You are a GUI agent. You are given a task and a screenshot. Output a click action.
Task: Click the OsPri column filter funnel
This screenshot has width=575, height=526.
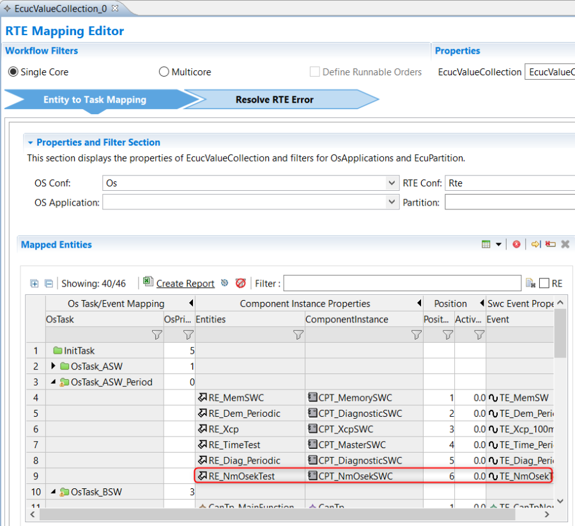point(188,334)
